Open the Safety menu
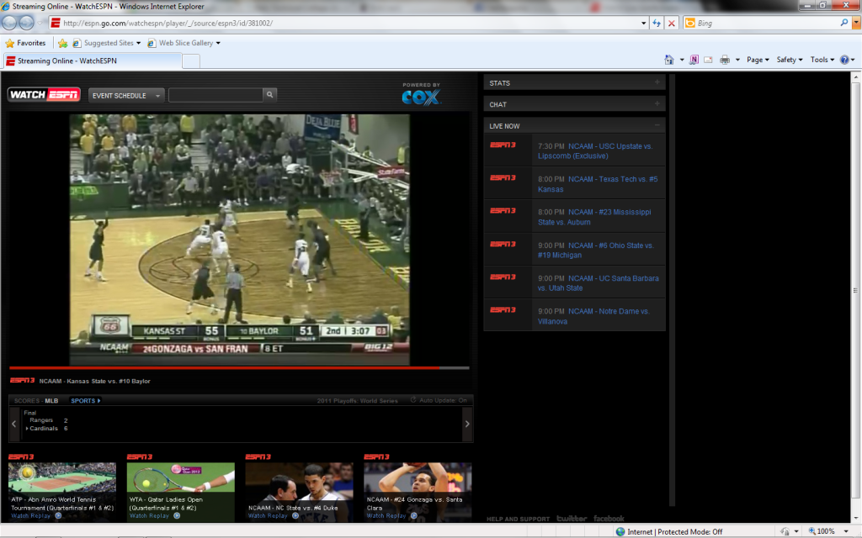 (x=790, y=60)
